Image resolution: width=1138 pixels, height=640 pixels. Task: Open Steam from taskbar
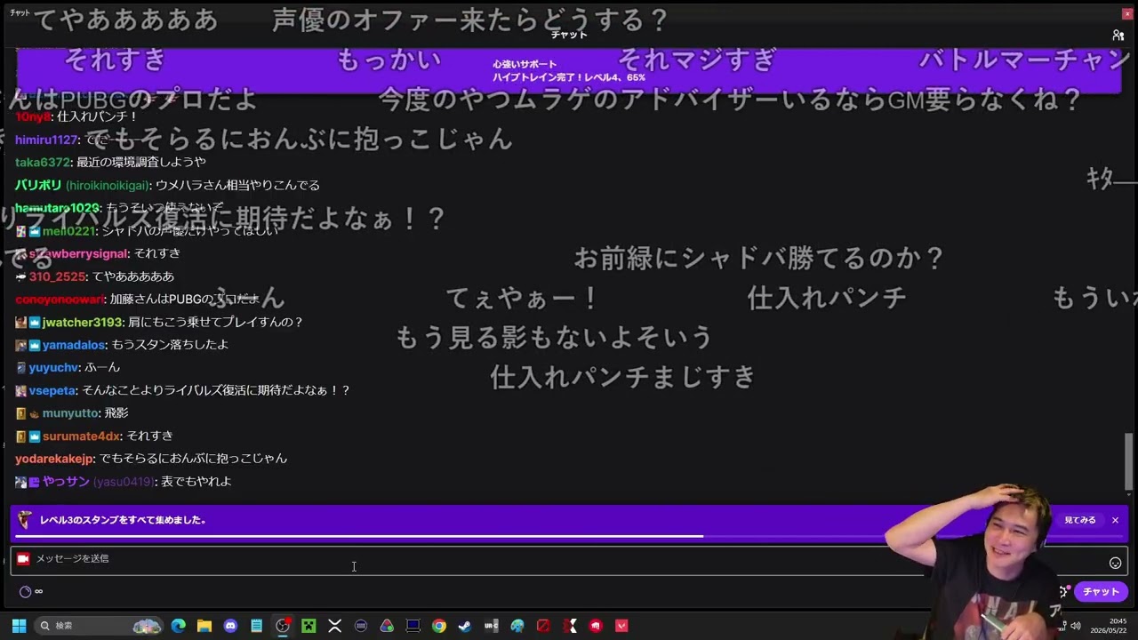(x=465, y=626)
